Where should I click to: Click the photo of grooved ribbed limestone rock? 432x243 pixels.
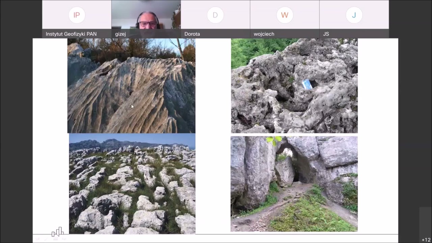click(131, 86)
